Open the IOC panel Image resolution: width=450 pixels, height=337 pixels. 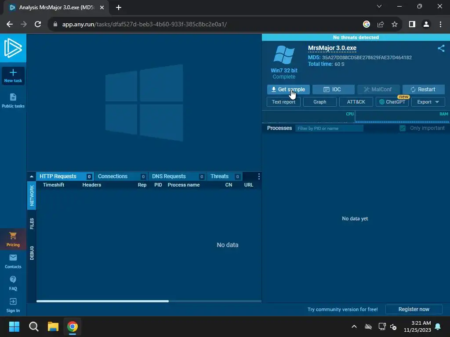click(333, 90)
